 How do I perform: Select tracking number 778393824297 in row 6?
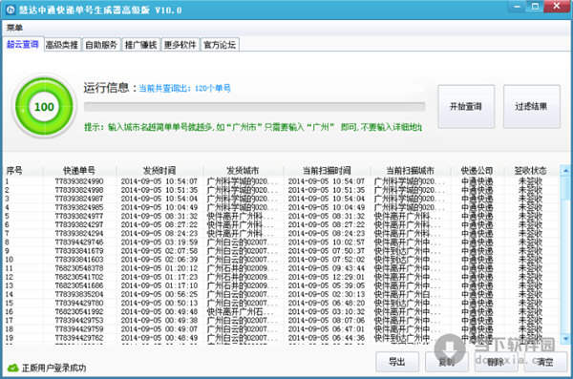79,224
